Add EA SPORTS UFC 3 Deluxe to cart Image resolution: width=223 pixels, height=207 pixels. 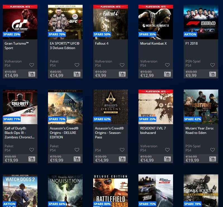(77, 74)
